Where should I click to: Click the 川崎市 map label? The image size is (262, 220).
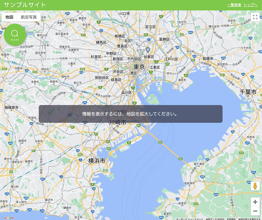click(x=118, y=122)
